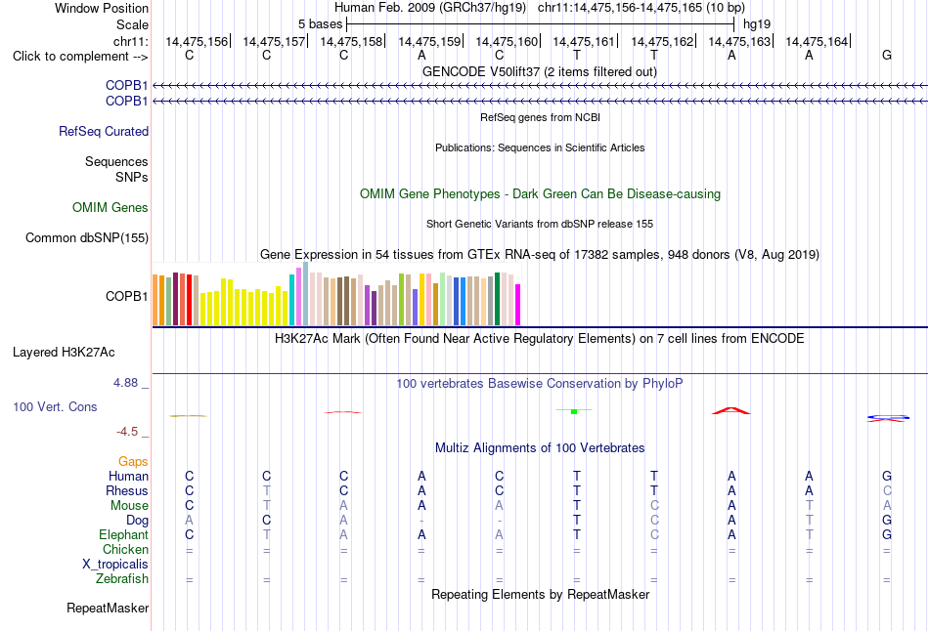929x631 pixels.
Task: Select the Human species label
Action: point(128,476)
